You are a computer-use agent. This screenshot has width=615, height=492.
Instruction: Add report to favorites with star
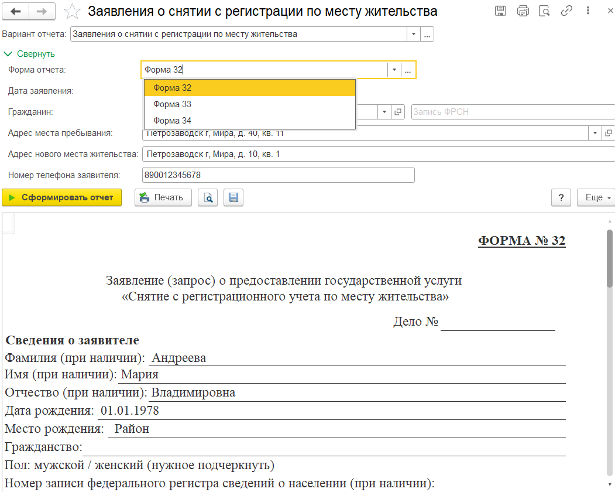[x=71, y=11]
